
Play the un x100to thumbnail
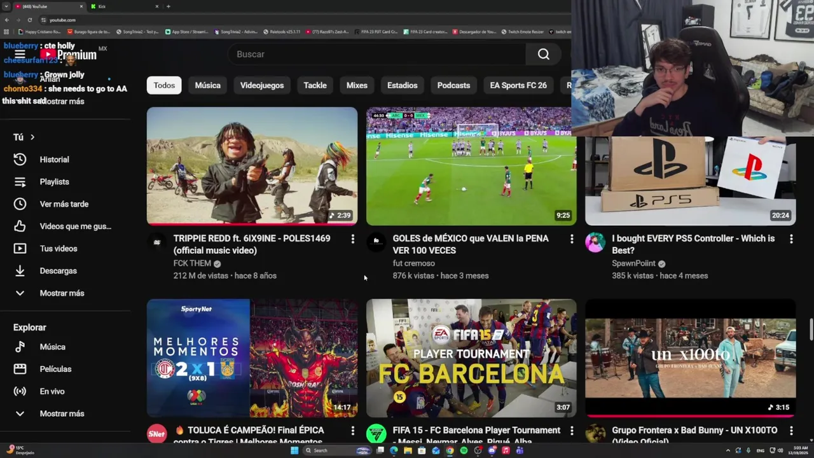691,358
